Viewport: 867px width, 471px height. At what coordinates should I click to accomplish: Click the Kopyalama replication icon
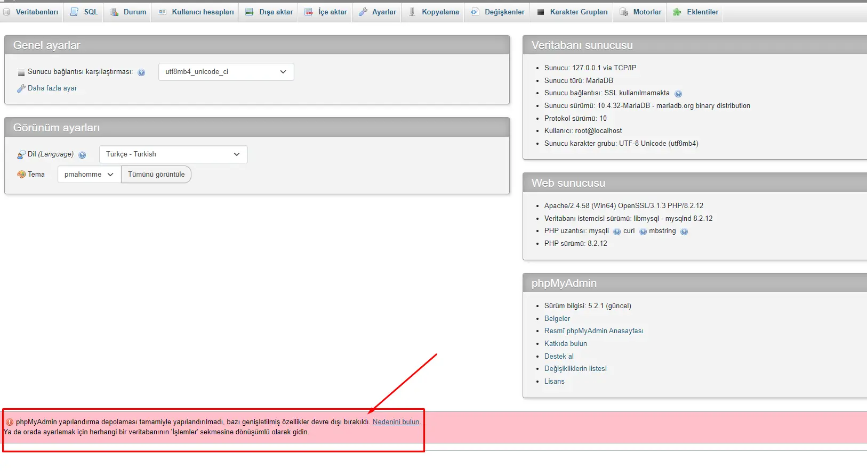[x=412, y=12]
